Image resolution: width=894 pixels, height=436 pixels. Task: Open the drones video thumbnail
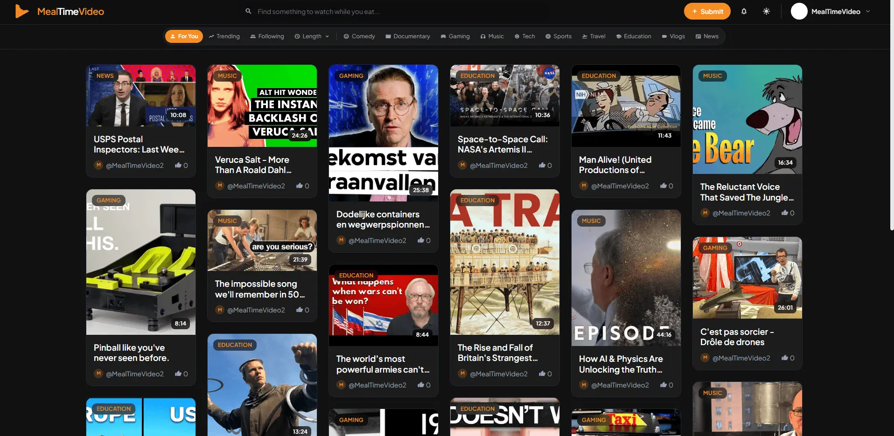(x=747, y=278)
